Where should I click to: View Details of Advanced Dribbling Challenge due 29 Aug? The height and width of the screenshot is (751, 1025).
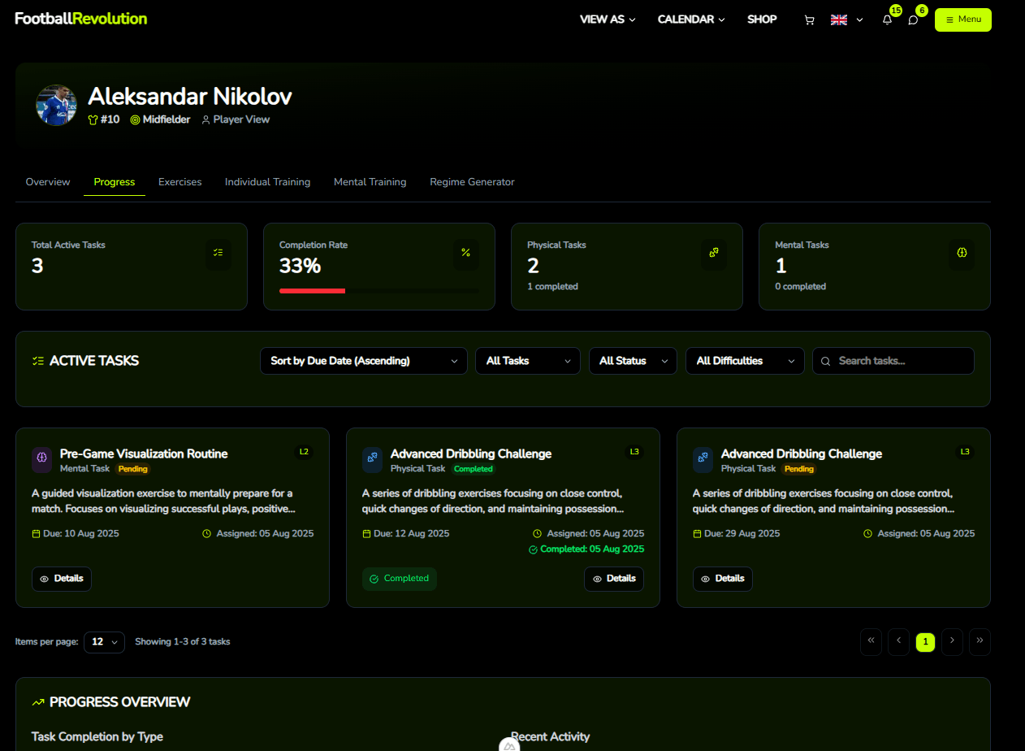[723, 579]
